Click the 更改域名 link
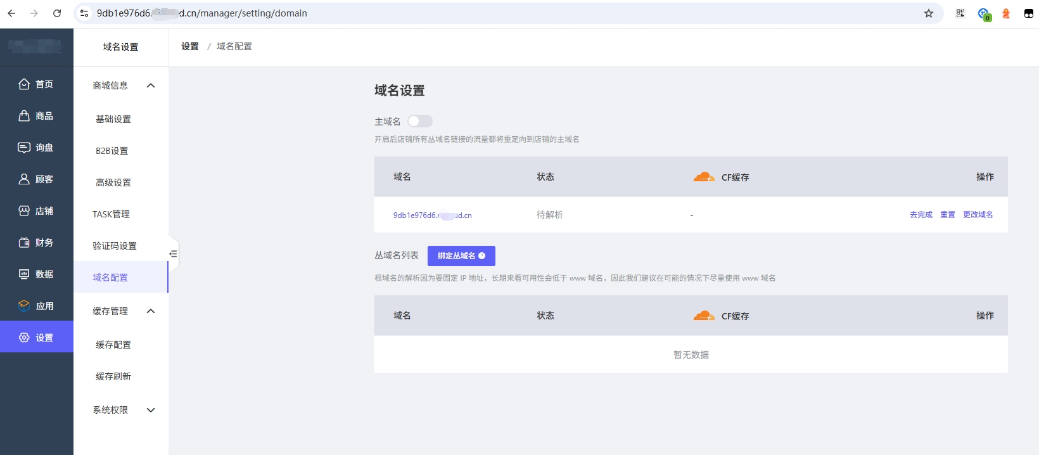Image resolution: width=1039 pixels, height=455 pixels. (978, 215)
